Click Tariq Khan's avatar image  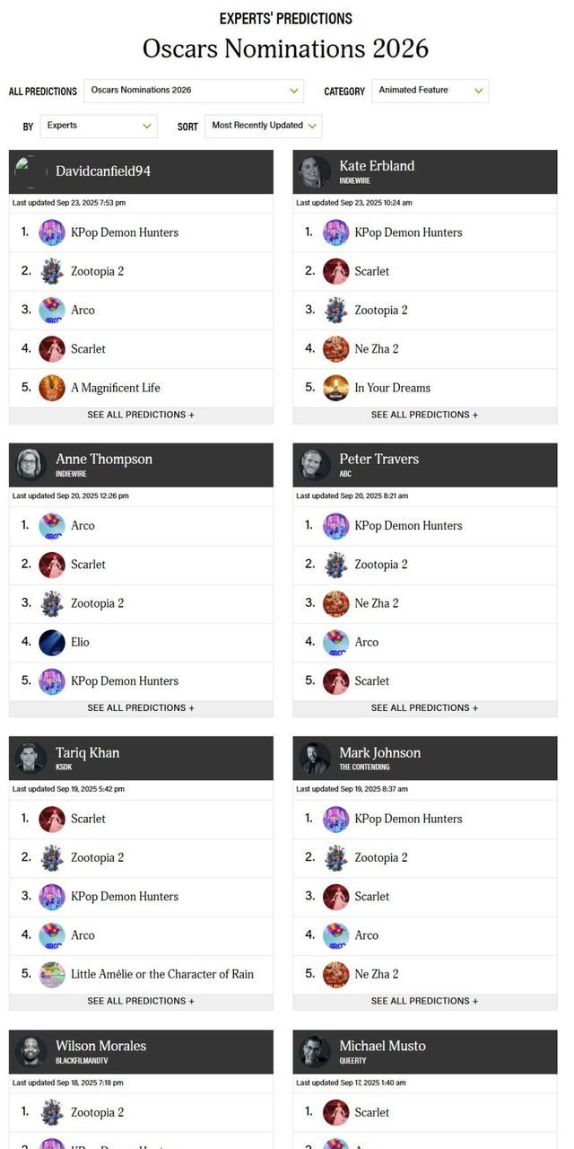(x=31, y=759)
